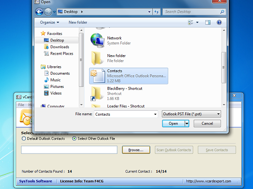Image resolution: width=253 pixels, height=189 pixels.
Task: Click the refresh icon beside the address bar
Action: tap(156, 12)
